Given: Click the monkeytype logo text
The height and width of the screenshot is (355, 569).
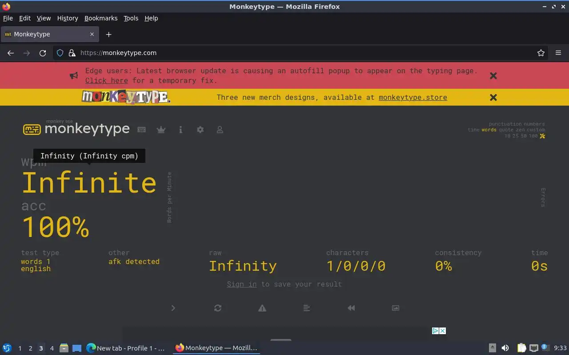Looking at the screenshot, I should coord(87,129).
